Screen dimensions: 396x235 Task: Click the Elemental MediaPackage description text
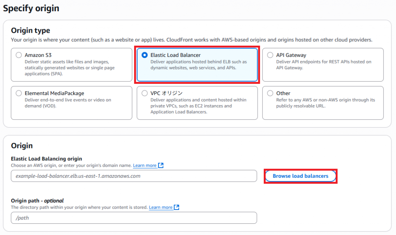(x=68, y=103)
